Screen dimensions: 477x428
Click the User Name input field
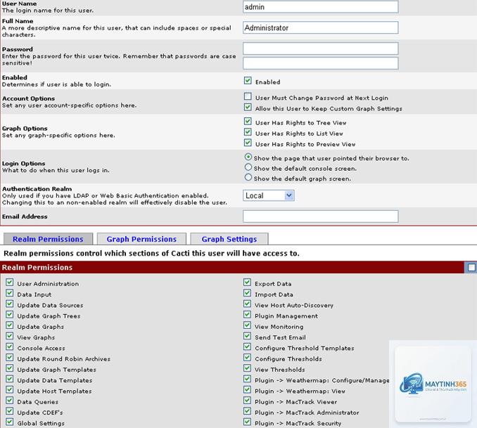(x=320, y=7)
